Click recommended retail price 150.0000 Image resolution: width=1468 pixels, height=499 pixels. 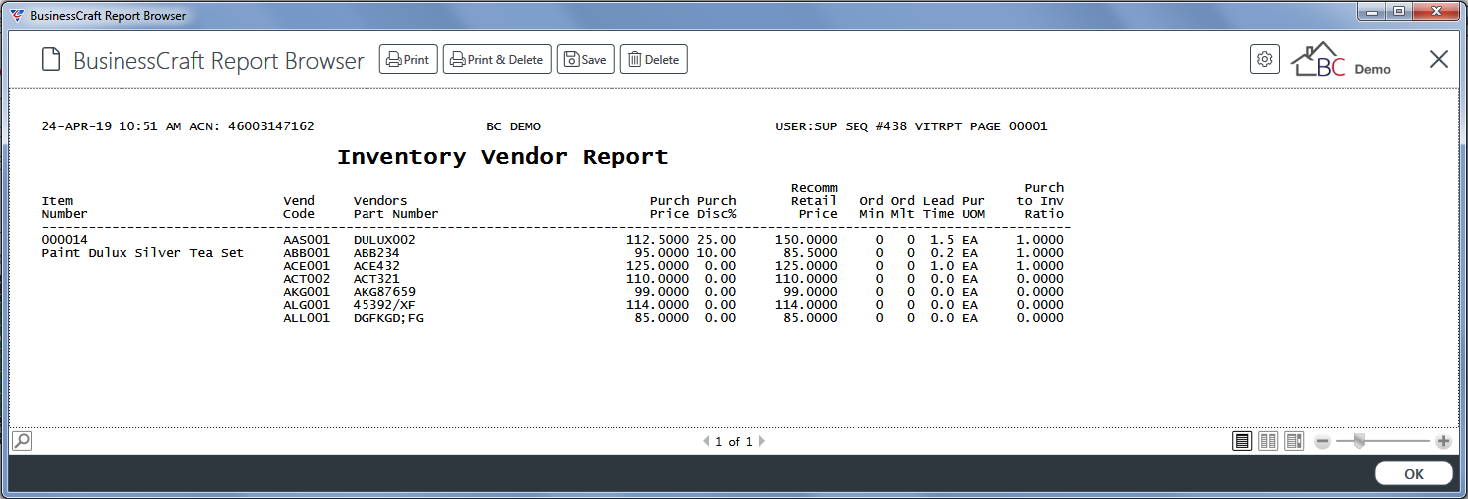(806, 240)
